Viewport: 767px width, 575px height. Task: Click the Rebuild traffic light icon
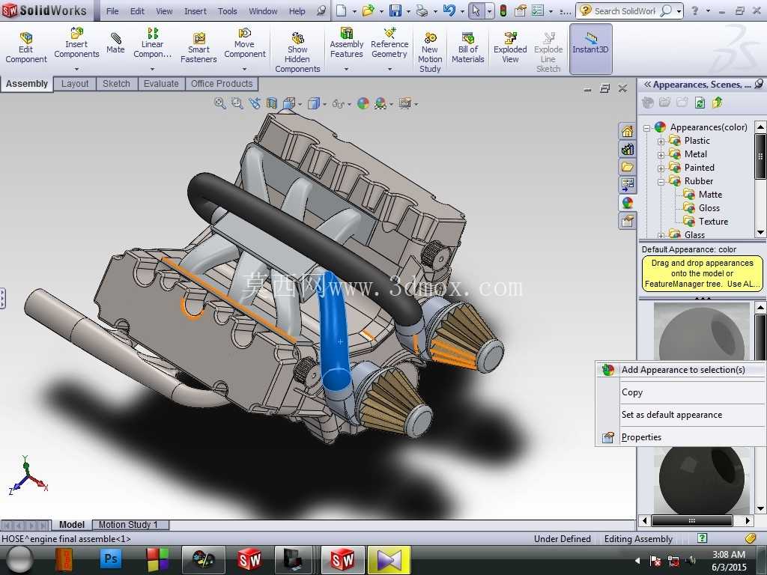pos(503,10)
